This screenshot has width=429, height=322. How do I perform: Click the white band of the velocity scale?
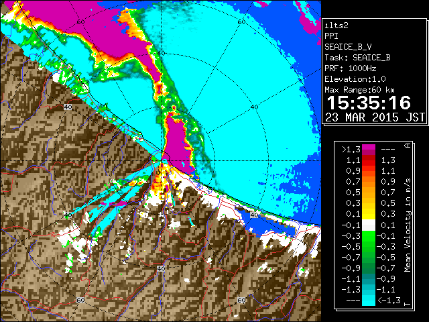[x=369, y=225]
